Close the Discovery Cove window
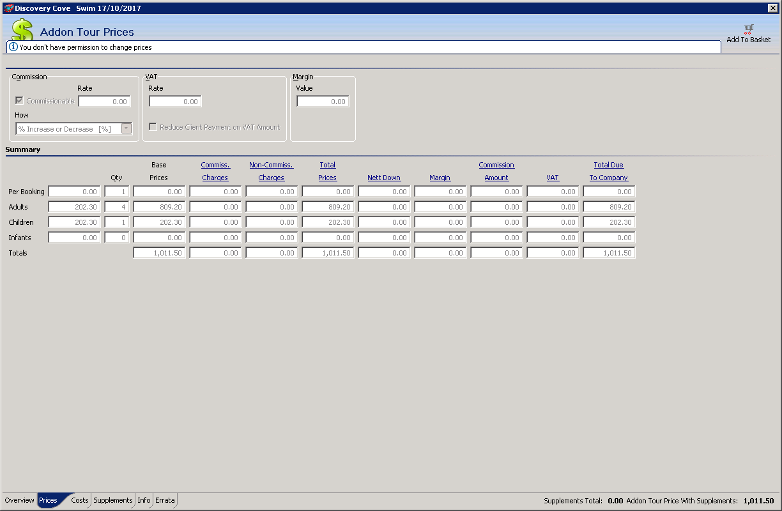The image size is (782, 511). click(772, 8)
